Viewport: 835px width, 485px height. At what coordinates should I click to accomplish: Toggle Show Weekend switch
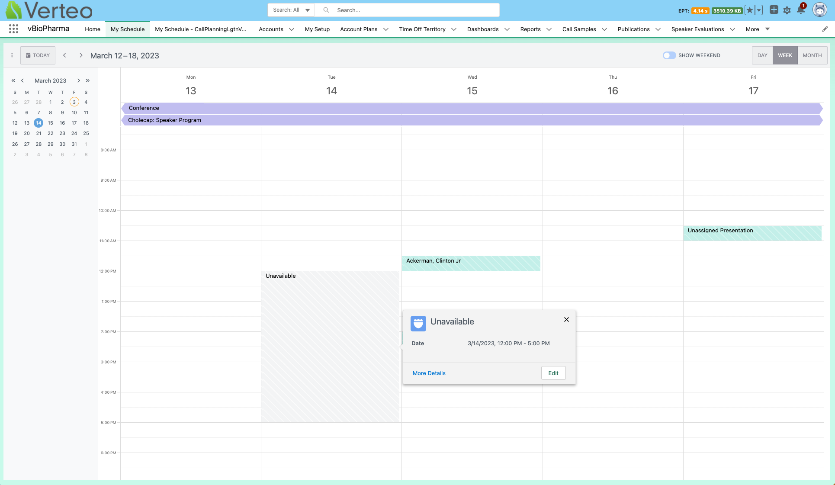(x=669, y=55)
